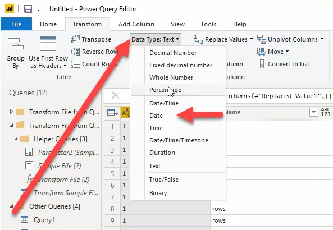This screenshot has height=230, width=333.
Task: Click the Convert to List icon
Action: coord(262,64)
